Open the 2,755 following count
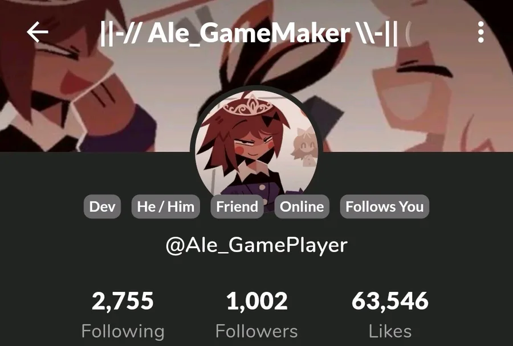The width and height of the screenshot is (513, 346). pos(123,301)
